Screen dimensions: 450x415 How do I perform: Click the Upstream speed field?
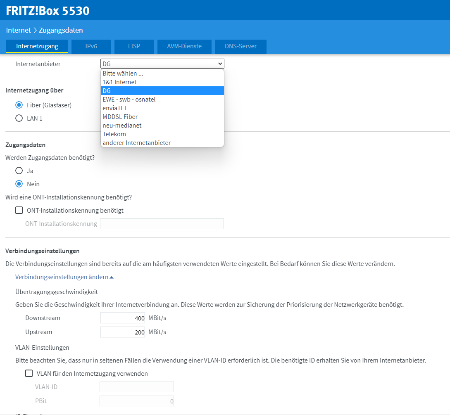point(123,332)
